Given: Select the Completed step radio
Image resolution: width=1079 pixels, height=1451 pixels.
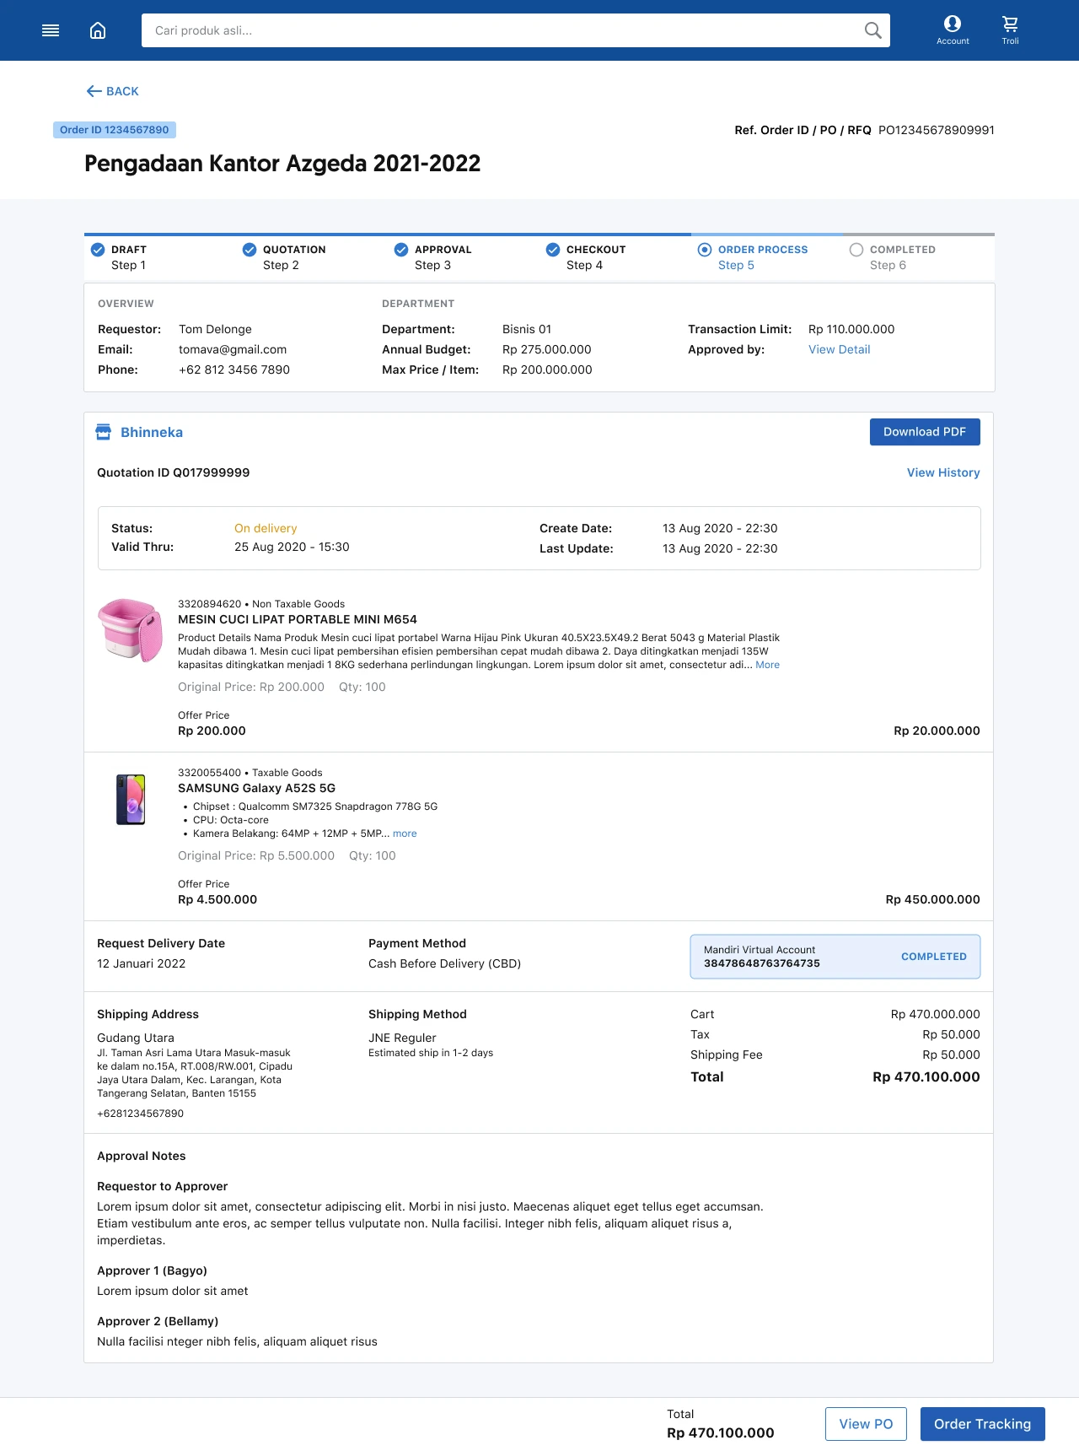Looking at the screenshot, I should point(856,250).
